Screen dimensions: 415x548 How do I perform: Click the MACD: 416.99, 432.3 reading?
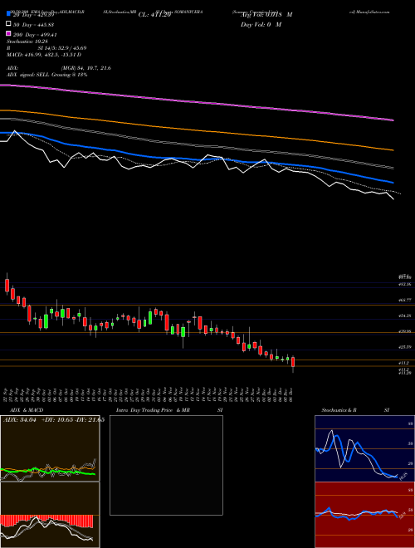click(44, 55)
